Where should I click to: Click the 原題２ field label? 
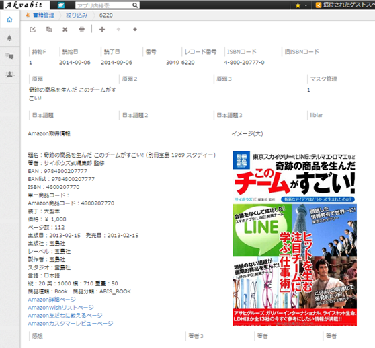130,79
